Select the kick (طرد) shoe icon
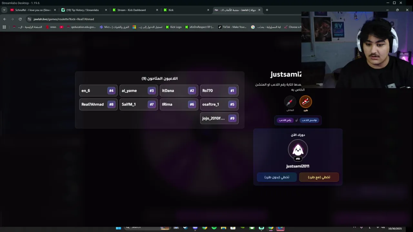 click(306, 102)
